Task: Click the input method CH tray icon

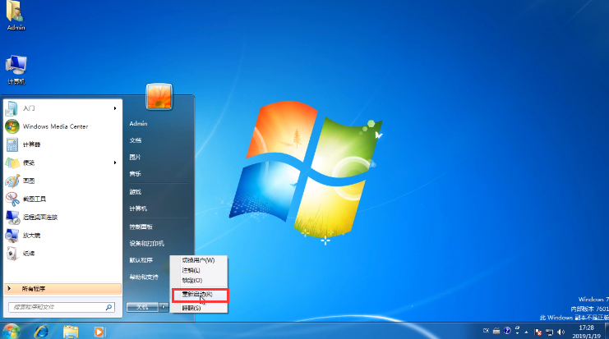Action: (x=486, y=331)
